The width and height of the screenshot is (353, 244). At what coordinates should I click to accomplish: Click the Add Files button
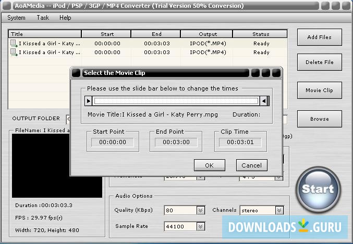coord(319,37)
